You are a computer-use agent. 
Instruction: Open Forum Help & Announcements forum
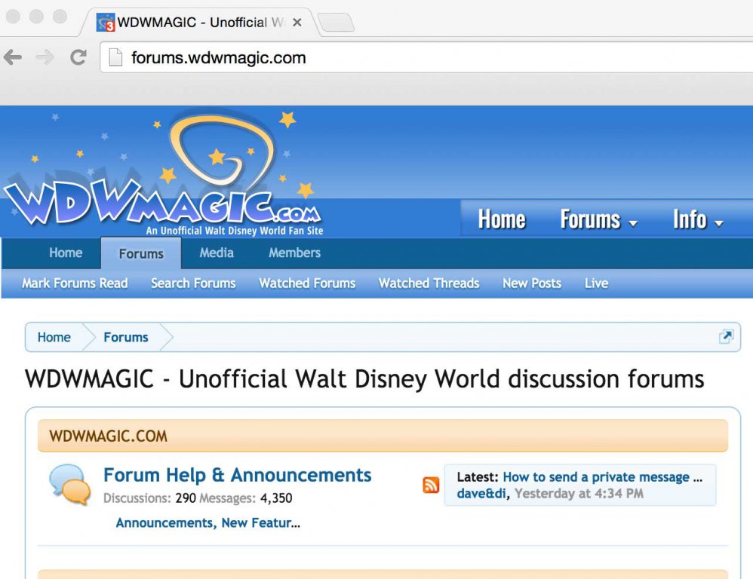(237, 475)
